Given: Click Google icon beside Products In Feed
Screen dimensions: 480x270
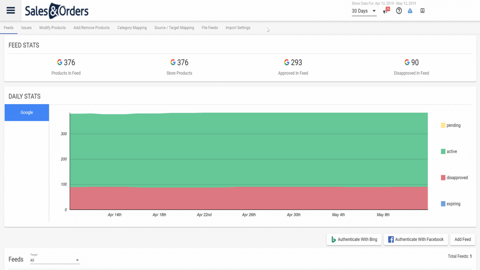Looking at the screenshot, I should pyautogui.click(x=60, y=62).
